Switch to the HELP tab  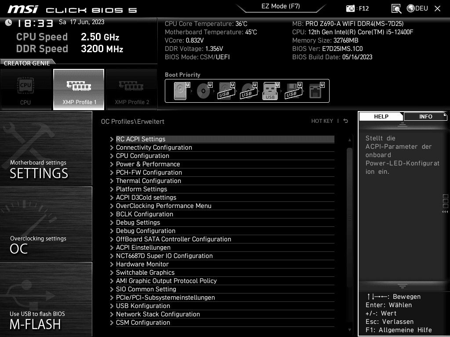[381, 116]
